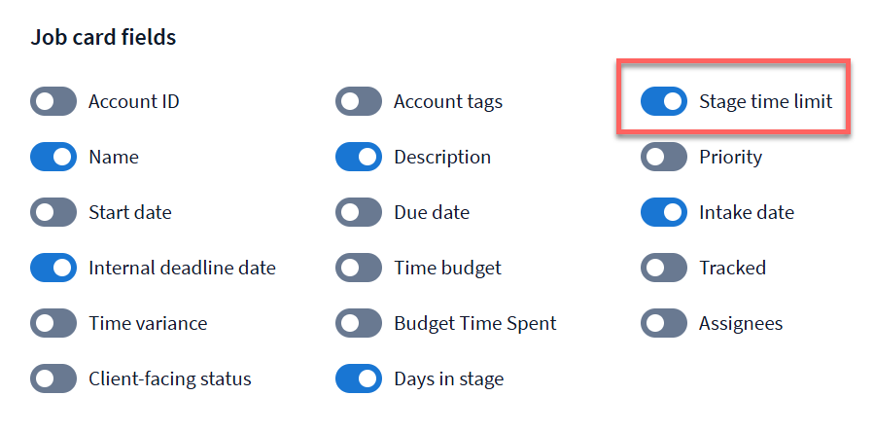Disable the Stage time limit toggle
874x432 pixels.
pos(664,101)
